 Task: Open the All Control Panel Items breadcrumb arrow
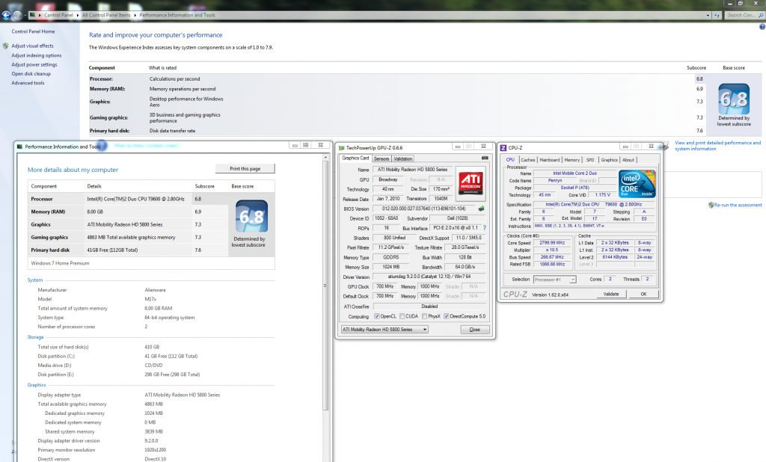pos(135,15)
